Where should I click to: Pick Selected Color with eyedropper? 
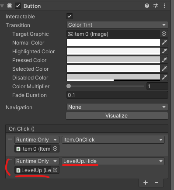(164, 69)
